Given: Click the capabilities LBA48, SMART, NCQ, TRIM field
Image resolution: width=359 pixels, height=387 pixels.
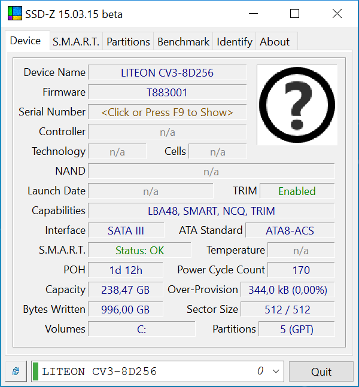Looking at the screenshot, I should 211,211.
